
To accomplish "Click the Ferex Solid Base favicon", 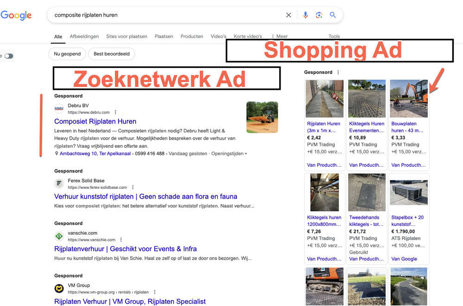I will coord(59,183).
